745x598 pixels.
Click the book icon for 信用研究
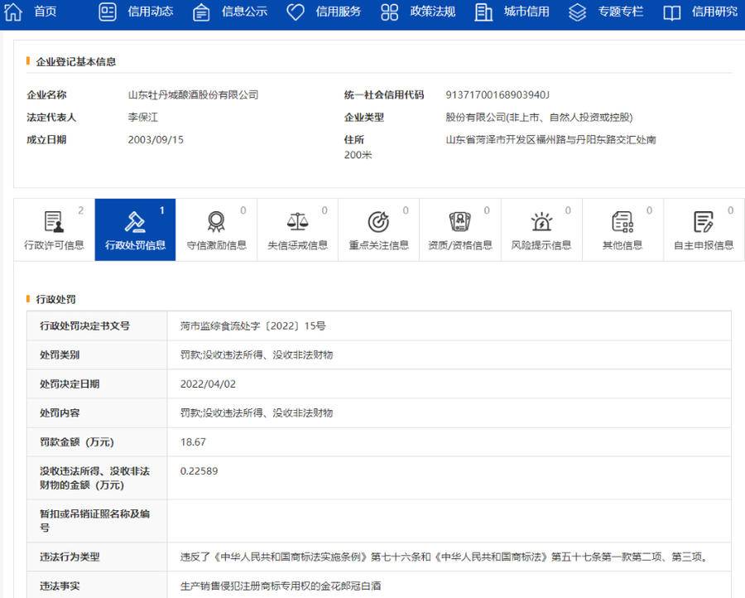[x=672, y=12]
